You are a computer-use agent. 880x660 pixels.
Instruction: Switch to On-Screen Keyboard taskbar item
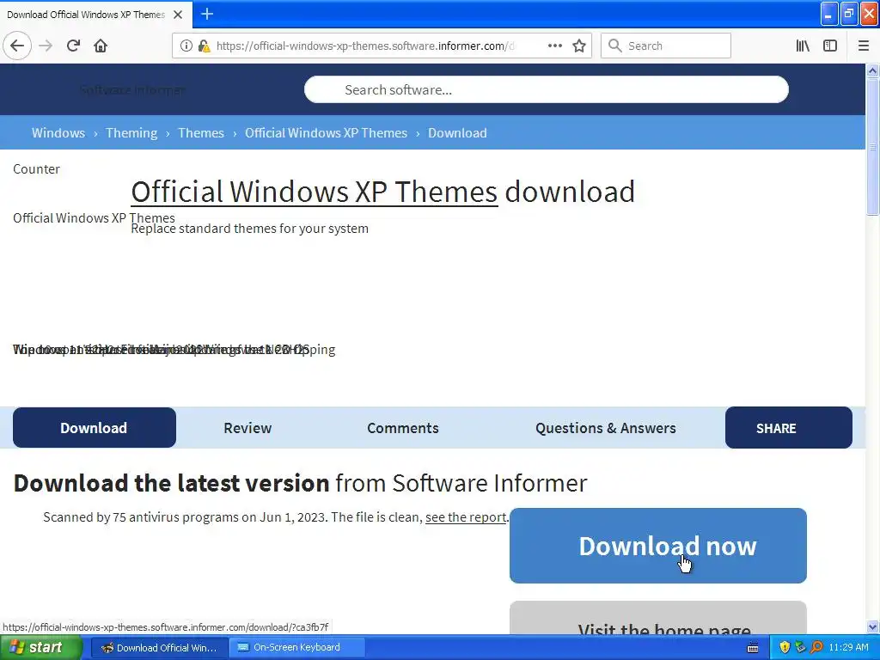(x=296, y=648)
